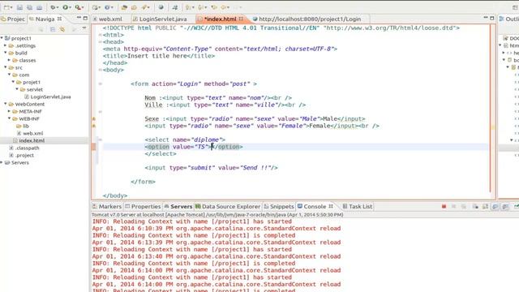Collapse the WEB-INF folder

(9, 118)
